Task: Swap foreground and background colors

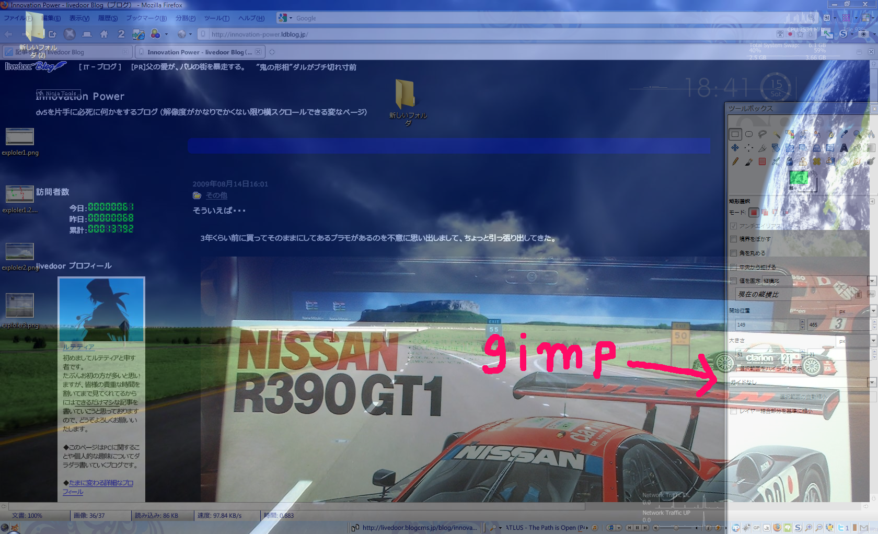Action: 814,173
